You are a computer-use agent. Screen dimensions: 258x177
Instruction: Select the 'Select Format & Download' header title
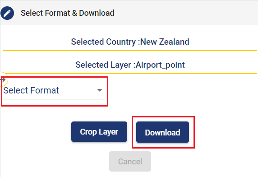[x=68, y=13]
